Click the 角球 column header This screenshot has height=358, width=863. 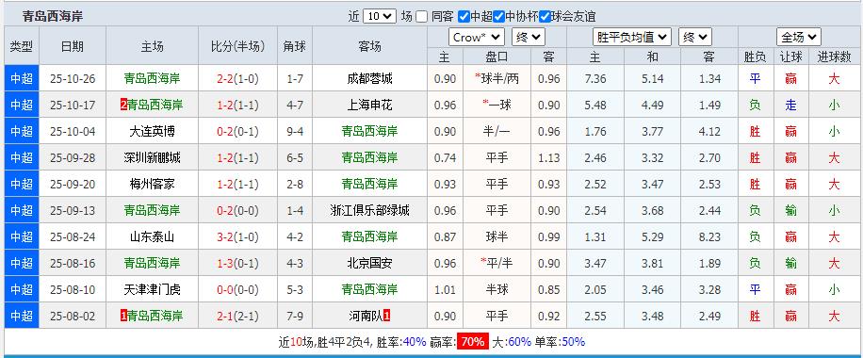295,46
